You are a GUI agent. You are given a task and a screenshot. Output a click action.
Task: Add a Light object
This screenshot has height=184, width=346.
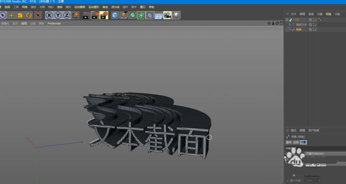click(x=176, y=15)
